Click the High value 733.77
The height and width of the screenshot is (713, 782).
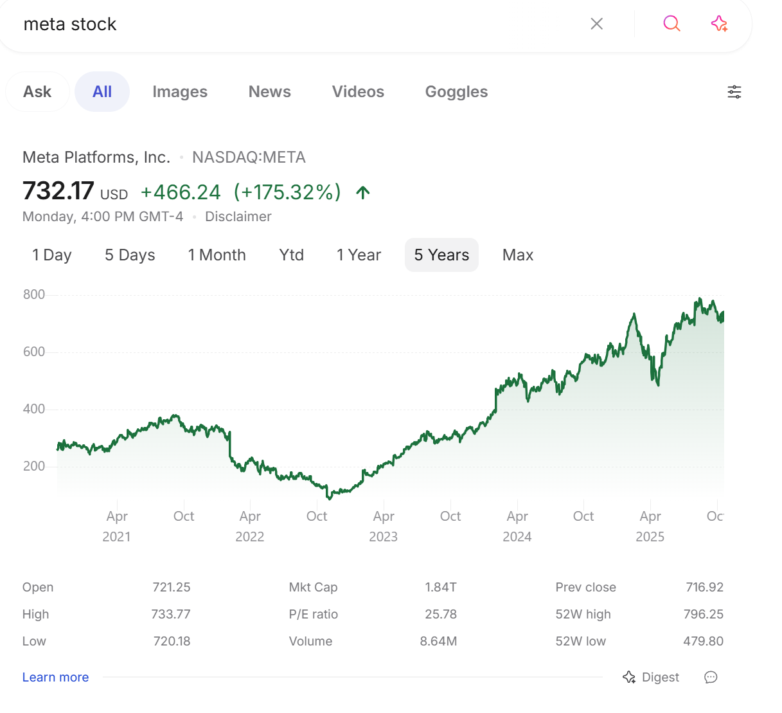171,614
